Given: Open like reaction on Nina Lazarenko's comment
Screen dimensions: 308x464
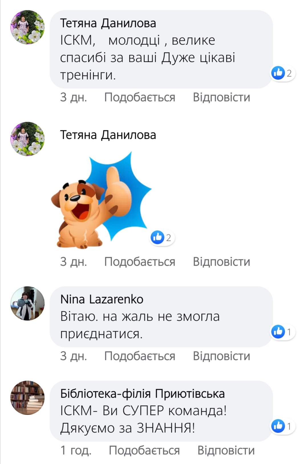Looking at the screenshot, I should tap(283, 332).
